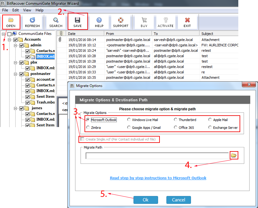Click paperclip icon on 08:14 message row
The height and width of the screenshot is (208, 258).
[60, 39]
